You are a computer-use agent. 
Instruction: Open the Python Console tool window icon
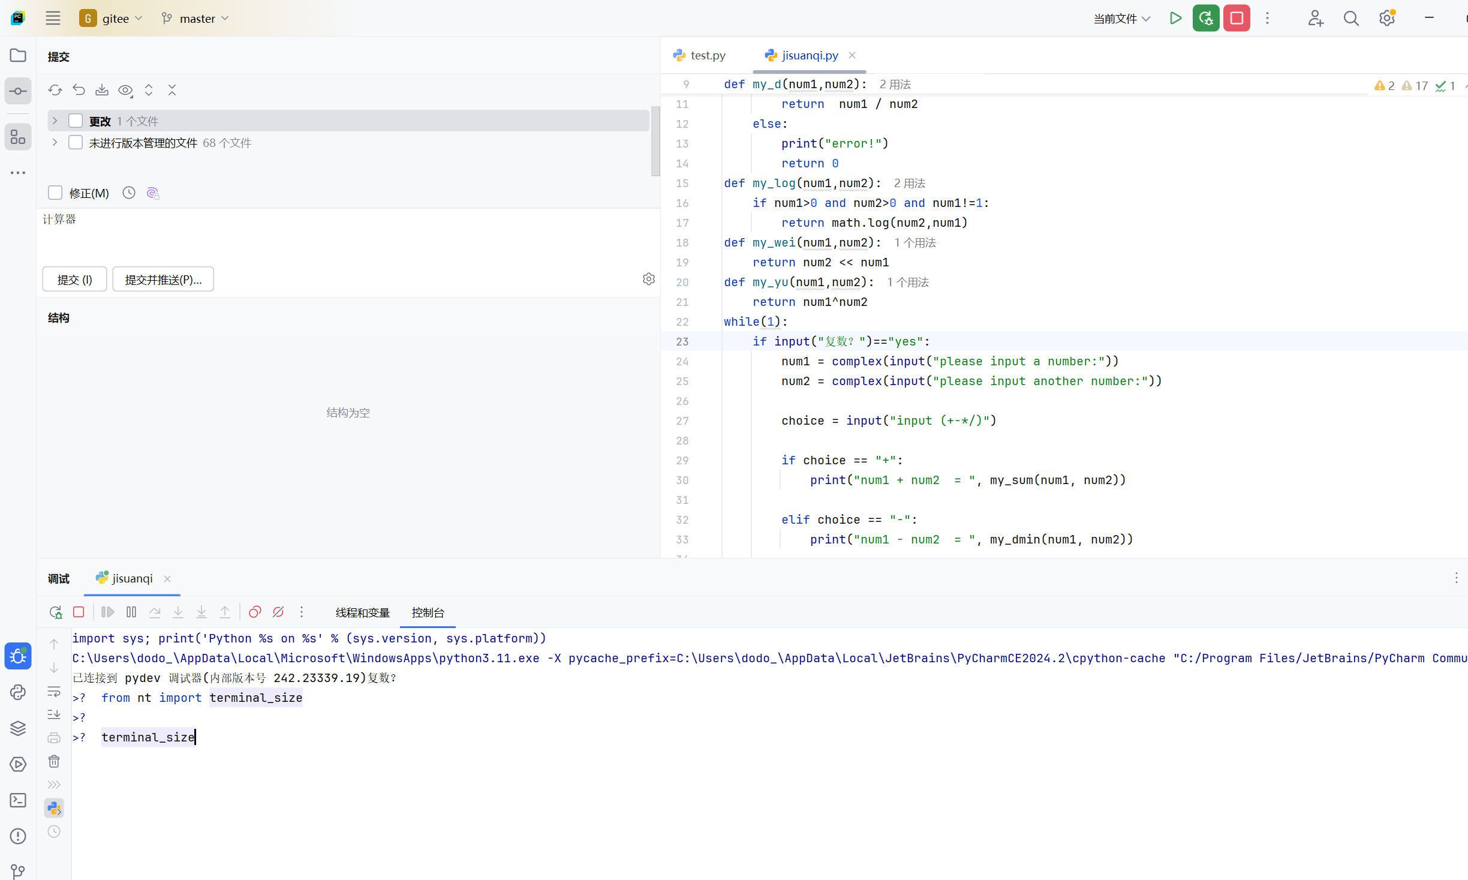(x=18, y=692)
